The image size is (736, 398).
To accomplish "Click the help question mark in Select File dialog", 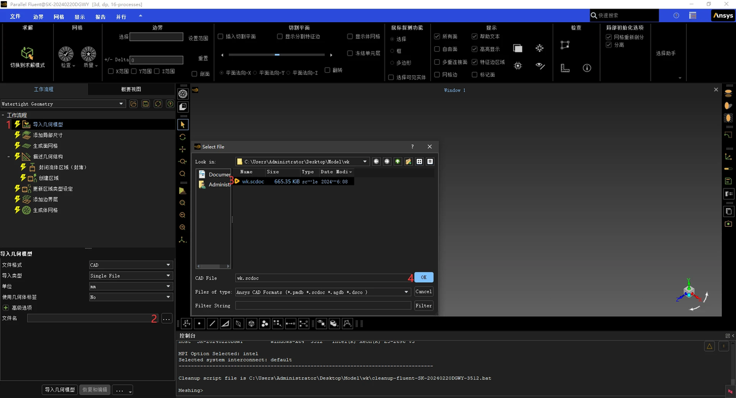I will (x=412, y=147).
